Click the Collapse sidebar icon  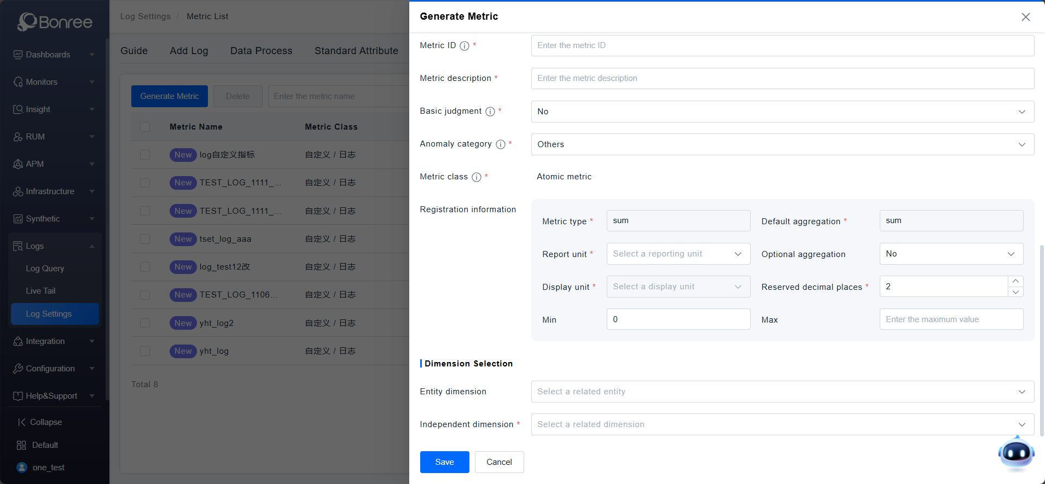22,422
